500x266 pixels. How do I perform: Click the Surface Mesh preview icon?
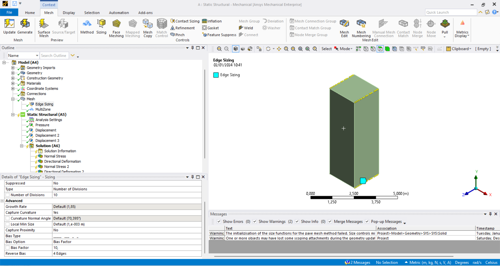click(44, 28)
